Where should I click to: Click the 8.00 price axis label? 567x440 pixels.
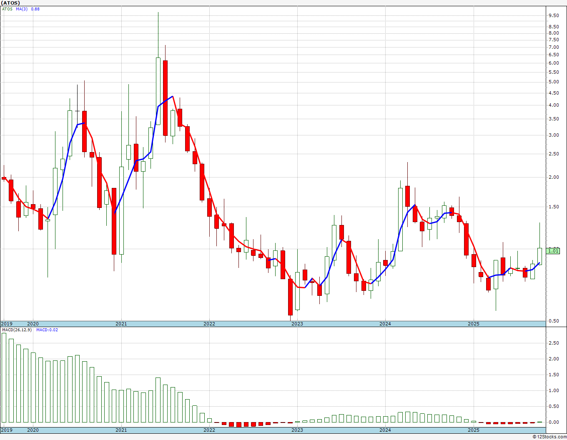pos(554,33)
